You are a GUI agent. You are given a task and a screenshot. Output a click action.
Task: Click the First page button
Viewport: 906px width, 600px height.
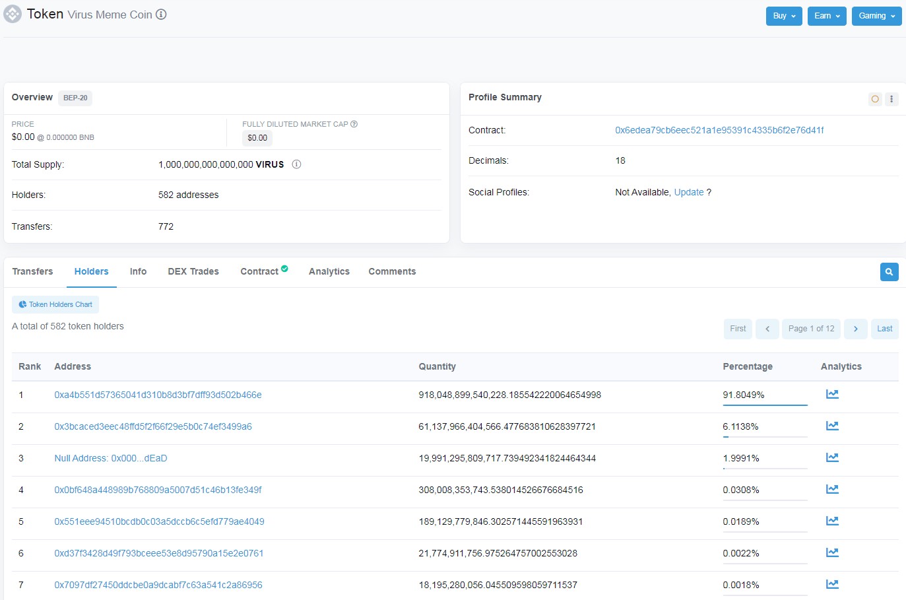coord(738,329)
